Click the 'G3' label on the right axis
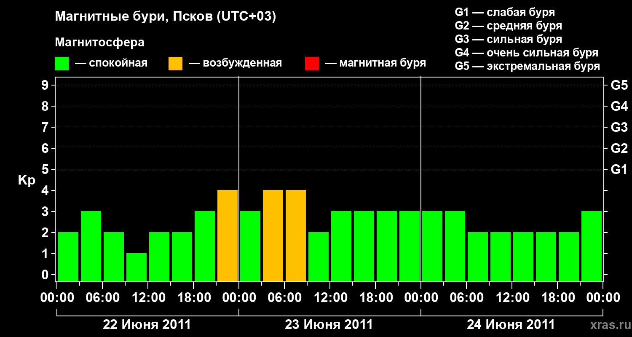This screenshot has width=632, height=337. click(x=619, y=127)
